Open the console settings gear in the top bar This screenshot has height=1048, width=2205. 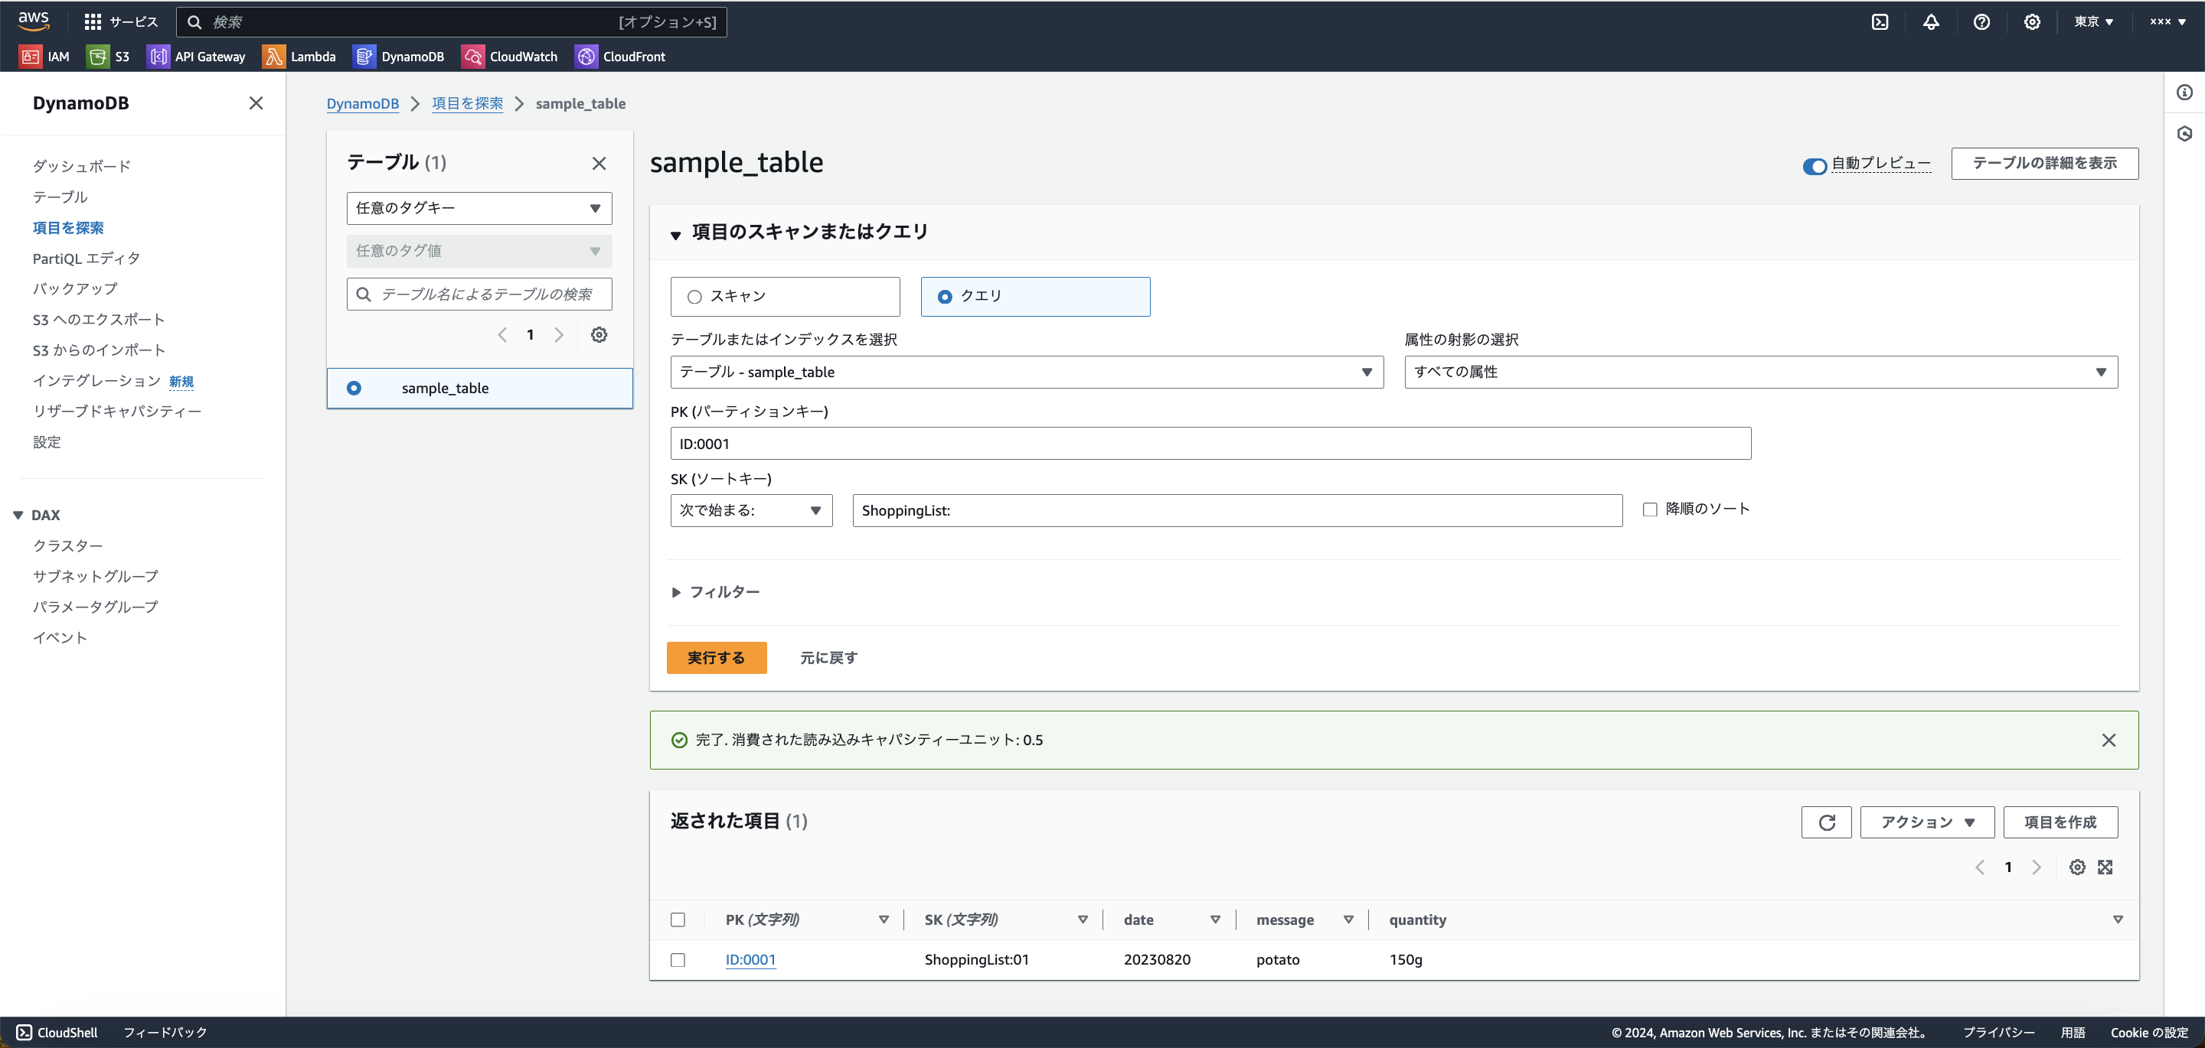click(x=2032, y=21)
